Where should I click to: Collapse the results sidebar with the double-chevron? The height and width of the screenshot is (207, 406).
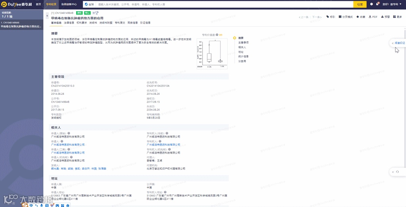tap(47, 15)
